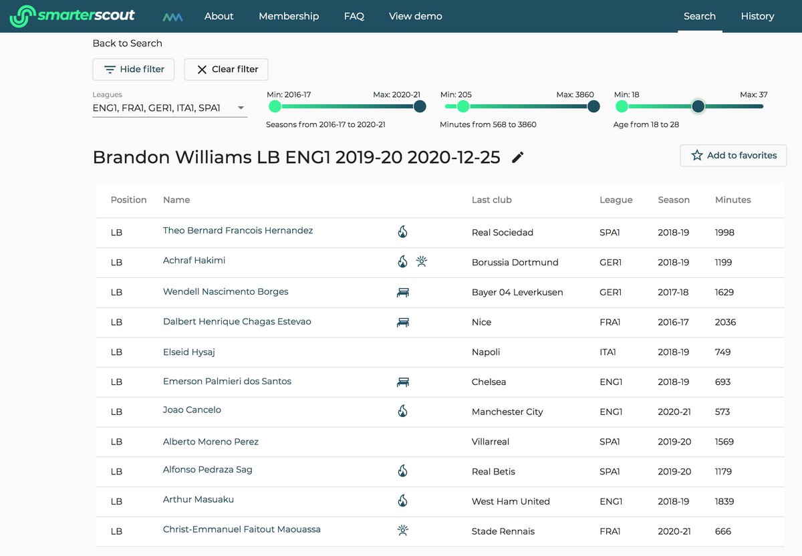The image size is (802, 556).
Task: Open Emerson Palmieri dos Santos link
Action: pyautogui.click(x=227, y=381)
